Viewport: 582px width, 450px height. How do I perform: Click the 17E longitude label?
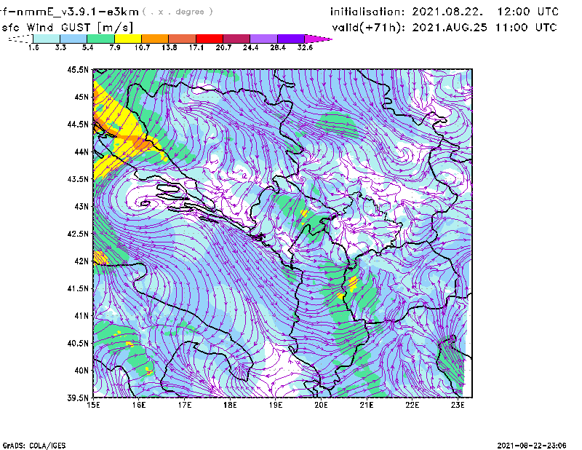point(185,405)
